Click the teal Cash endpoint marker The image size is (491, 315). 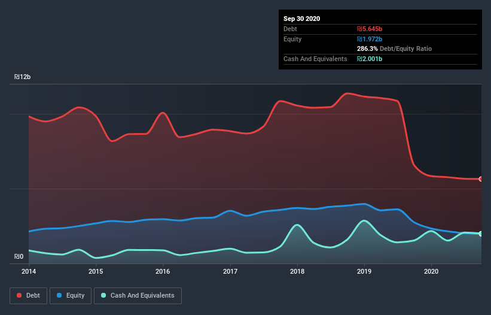(x=481, y=234)
